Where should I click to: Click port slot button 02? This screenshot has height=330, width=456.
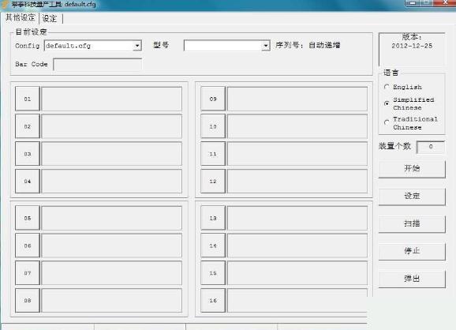point(28,126)
